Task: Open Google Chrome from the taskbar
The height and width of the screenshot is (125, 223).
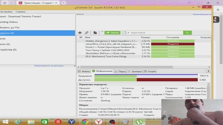Action: point(85,122)
